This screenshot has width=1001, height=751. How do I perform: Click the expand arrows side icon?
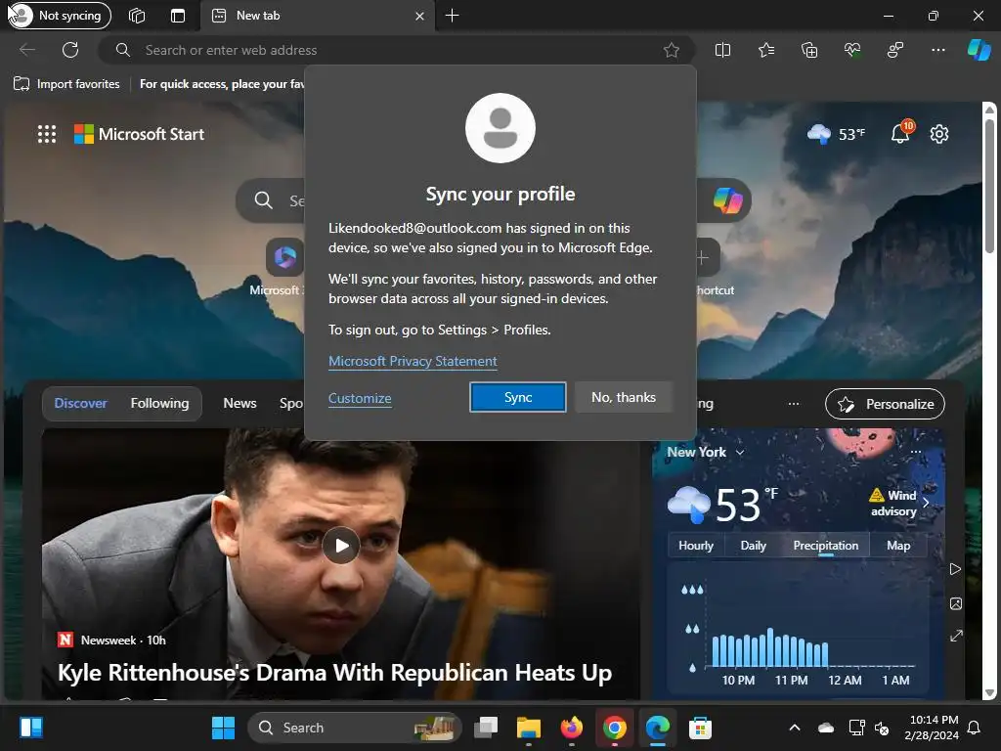point(956,636)
